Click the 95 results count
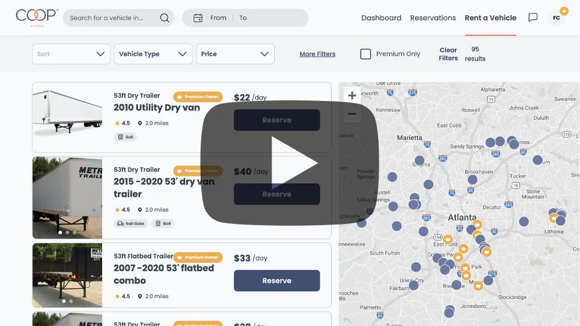580x326 pixels. [x=475, y=54]
